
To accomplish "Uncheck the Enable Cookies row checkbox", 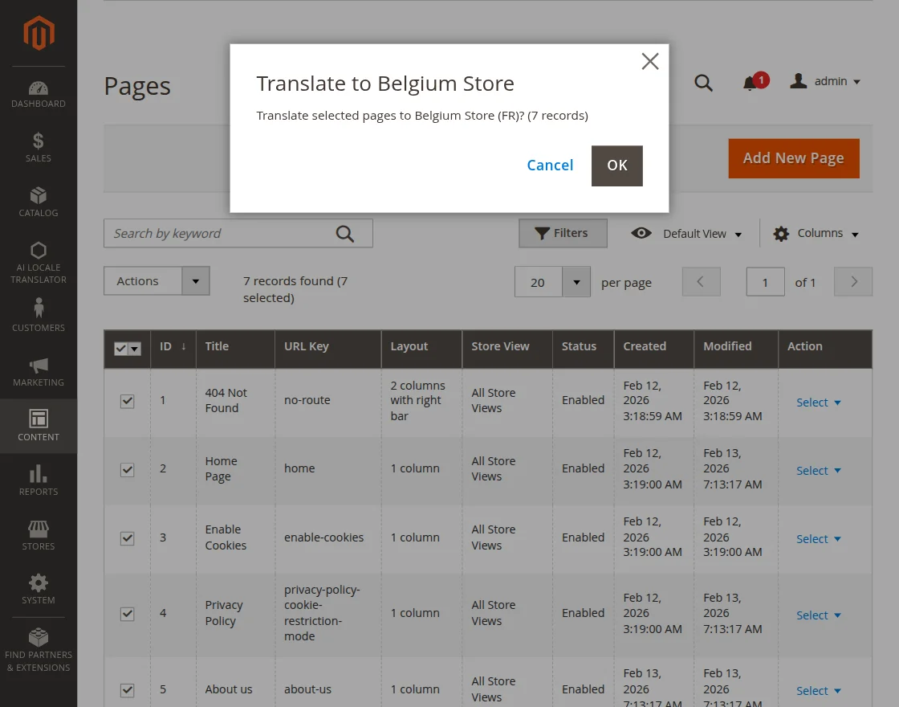I will (128, 537).
